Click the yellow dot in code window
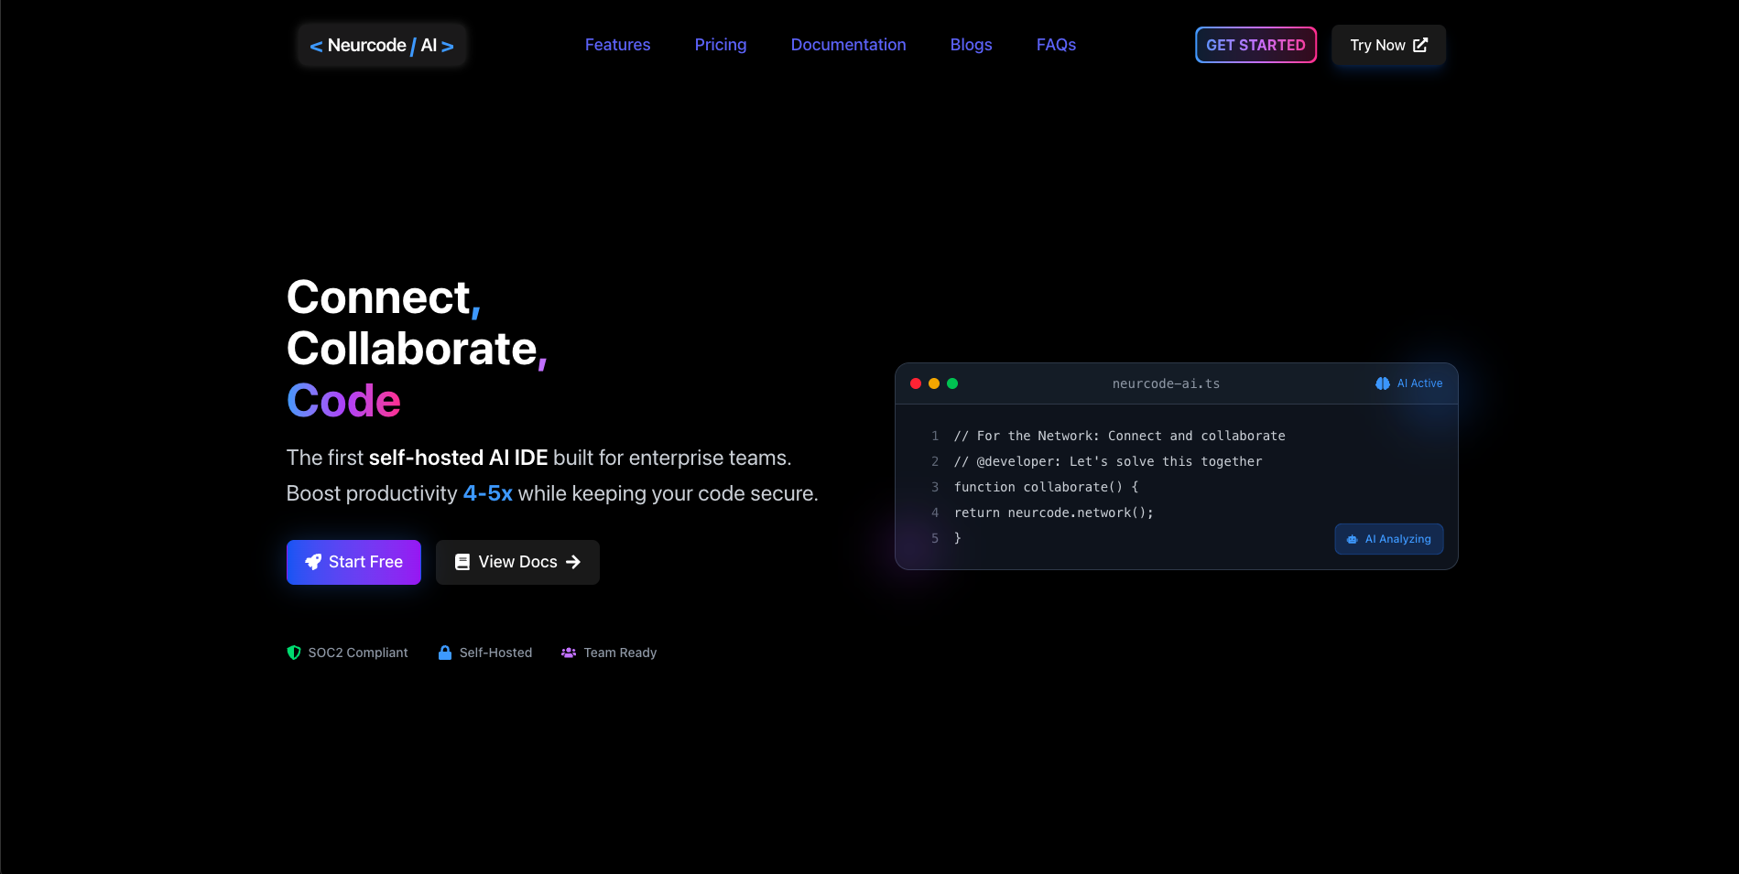Viewport: 1739px width, 874px height. [934, 383]
